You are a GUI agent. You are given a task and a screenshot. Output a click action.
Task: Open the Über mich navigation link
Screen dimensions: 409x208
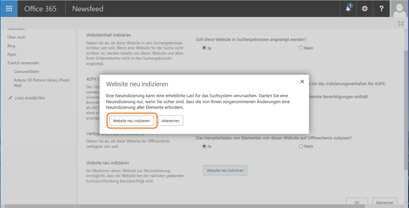pyautogui.click(x=16, y=37)
